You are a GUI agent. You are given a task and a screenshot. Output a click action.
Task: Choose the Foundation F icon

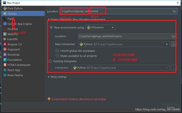click(x=5, y=60)
